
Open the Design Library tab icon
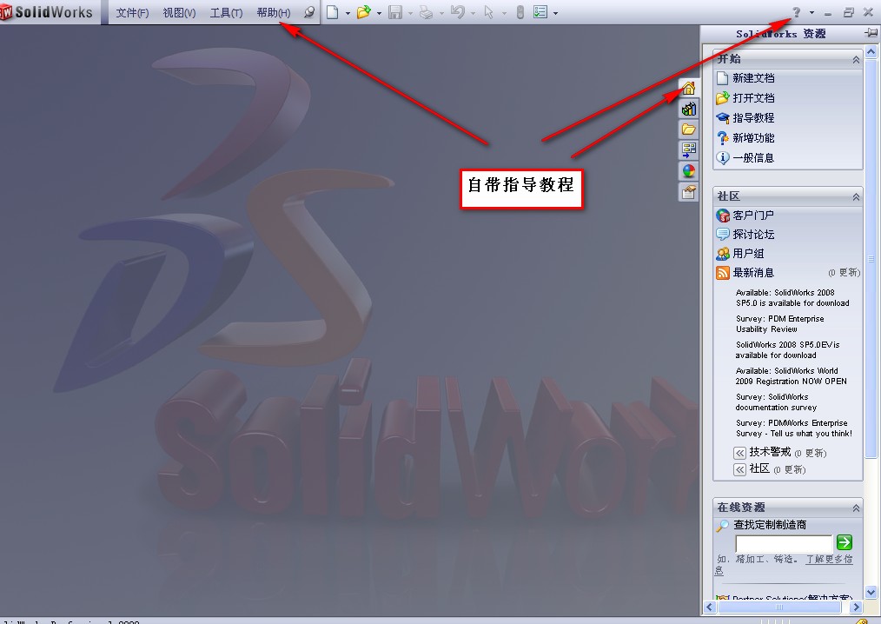click(x=689, y=109)
